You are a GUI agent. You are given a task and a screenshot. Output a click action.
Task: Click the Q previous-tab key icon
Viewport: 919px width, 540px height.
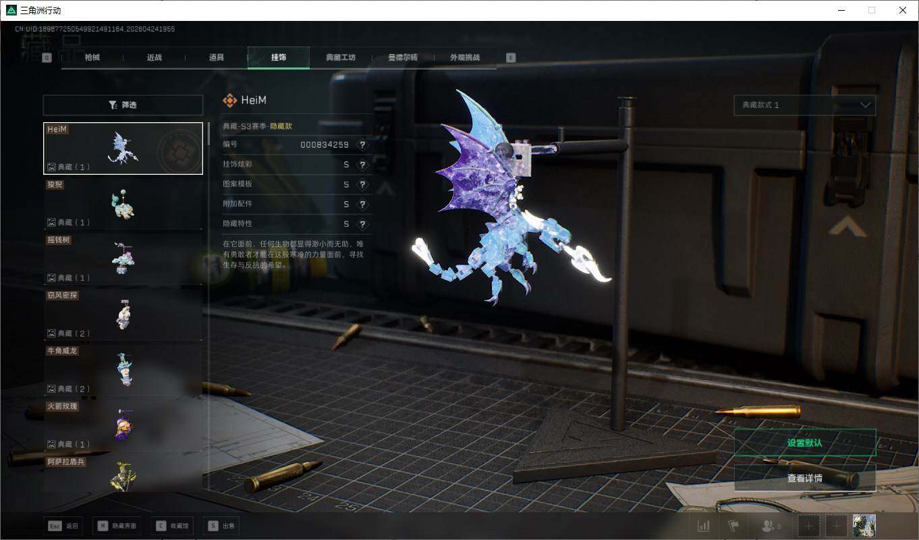coord(47,58)
